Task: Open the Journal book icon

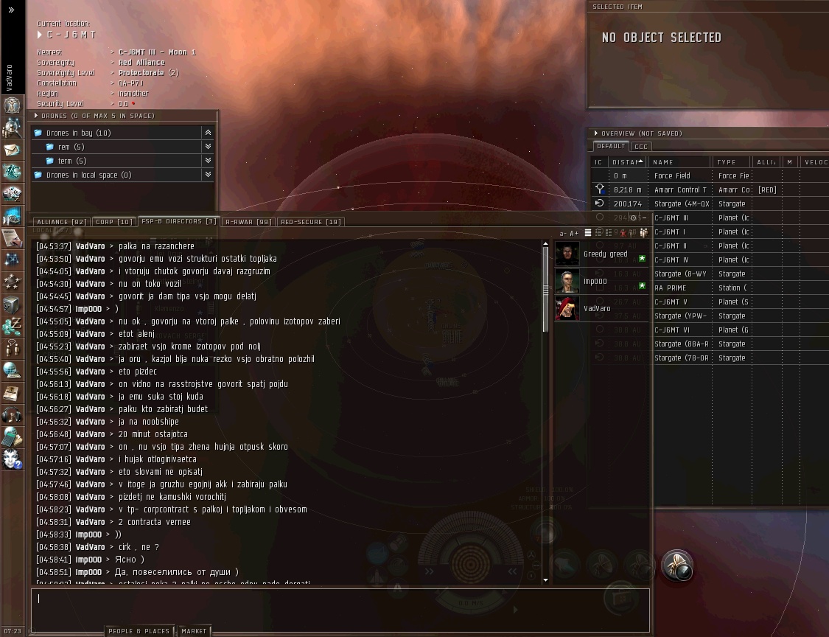Action: pyautogui.click(x=12, y=392)
